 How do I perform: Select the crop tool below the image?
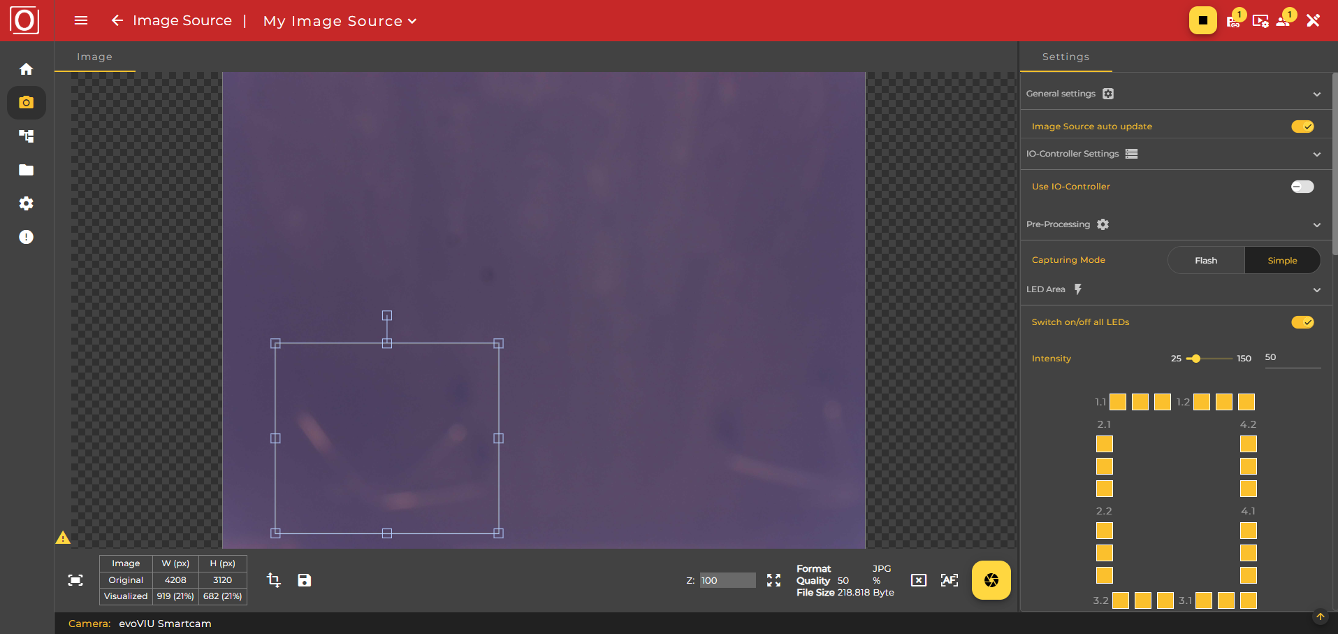click(273, 579)
